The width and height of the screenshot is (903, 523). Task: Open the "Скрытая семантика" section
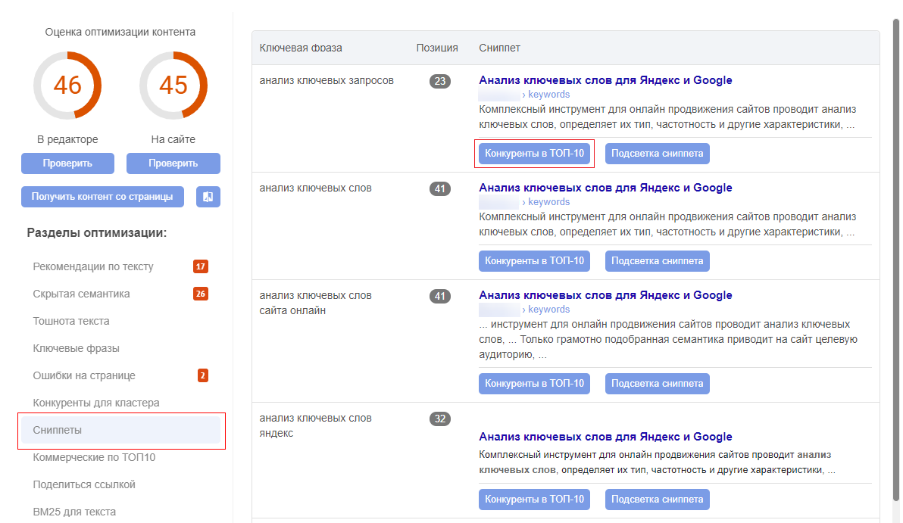click(x=81, y=294)
